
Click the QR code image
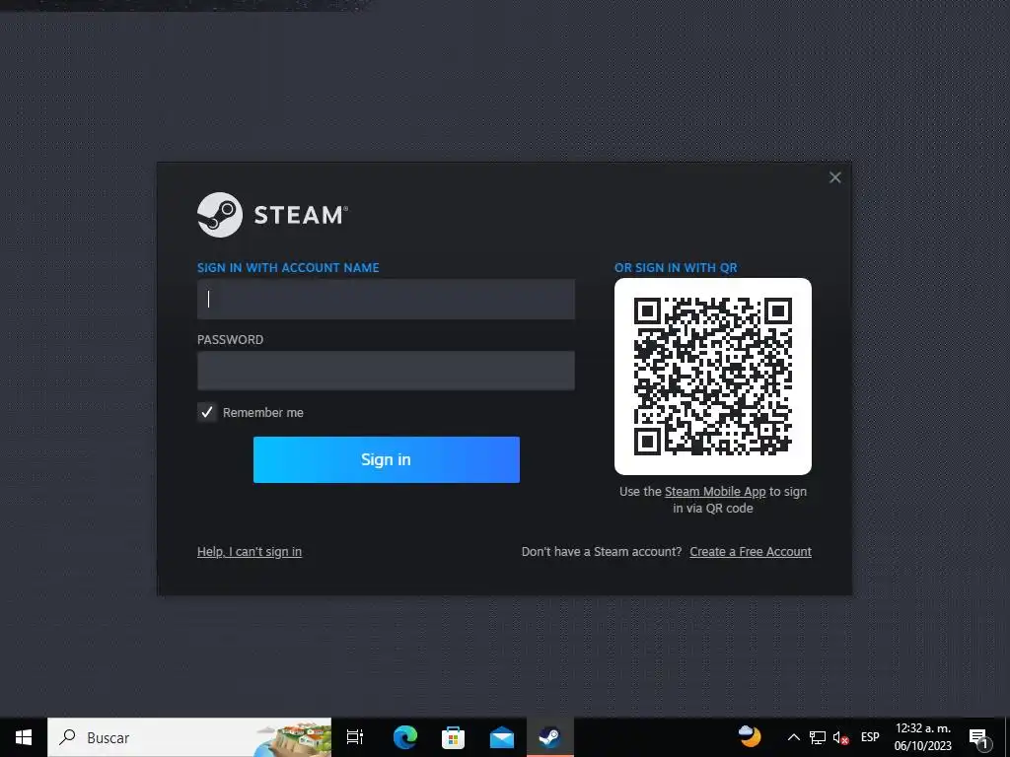click(713, 377)
